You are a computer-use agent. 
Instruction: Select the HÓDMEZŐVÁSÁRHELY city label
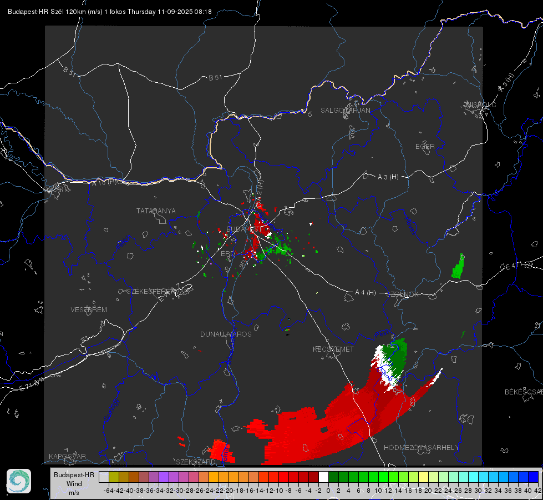coord(421,448)
